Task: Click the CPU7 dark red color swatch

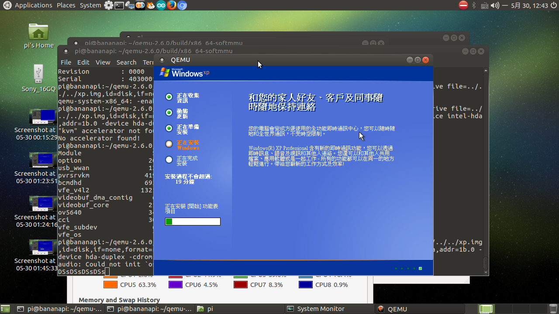Action: [x=241, y=285]
